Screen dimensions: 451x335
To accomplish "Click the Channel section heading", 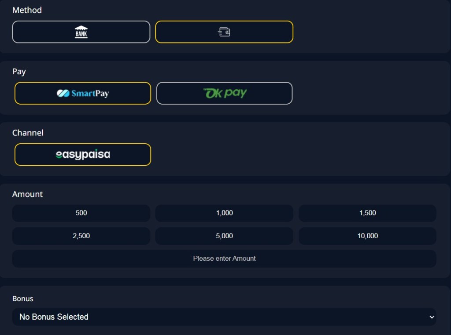I will pos(28,133).
